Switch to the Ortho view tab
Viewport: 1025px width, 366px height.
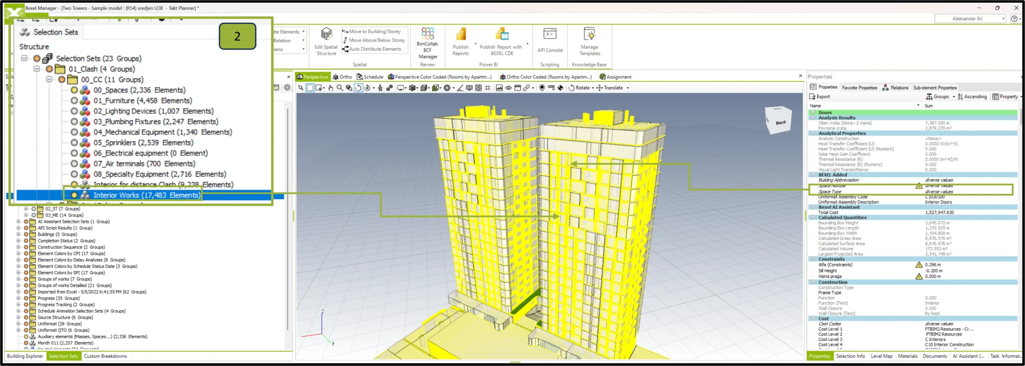click(342, 77)
